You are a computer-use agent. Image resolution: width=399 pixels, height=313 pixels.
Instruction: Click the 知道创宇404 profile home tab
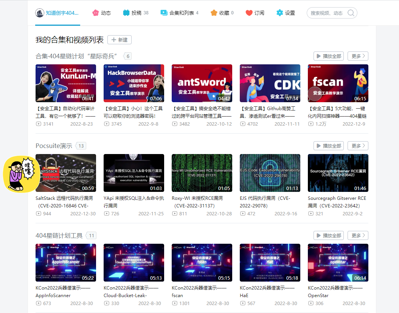point(57,13)
